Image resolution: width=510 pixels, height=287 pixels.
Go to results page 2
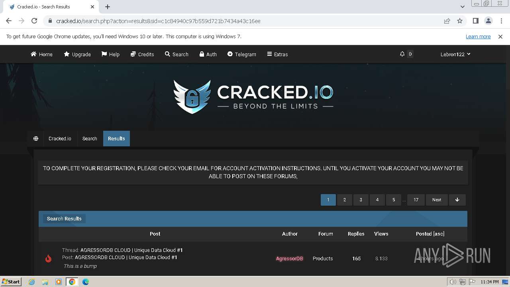point(345,200)
